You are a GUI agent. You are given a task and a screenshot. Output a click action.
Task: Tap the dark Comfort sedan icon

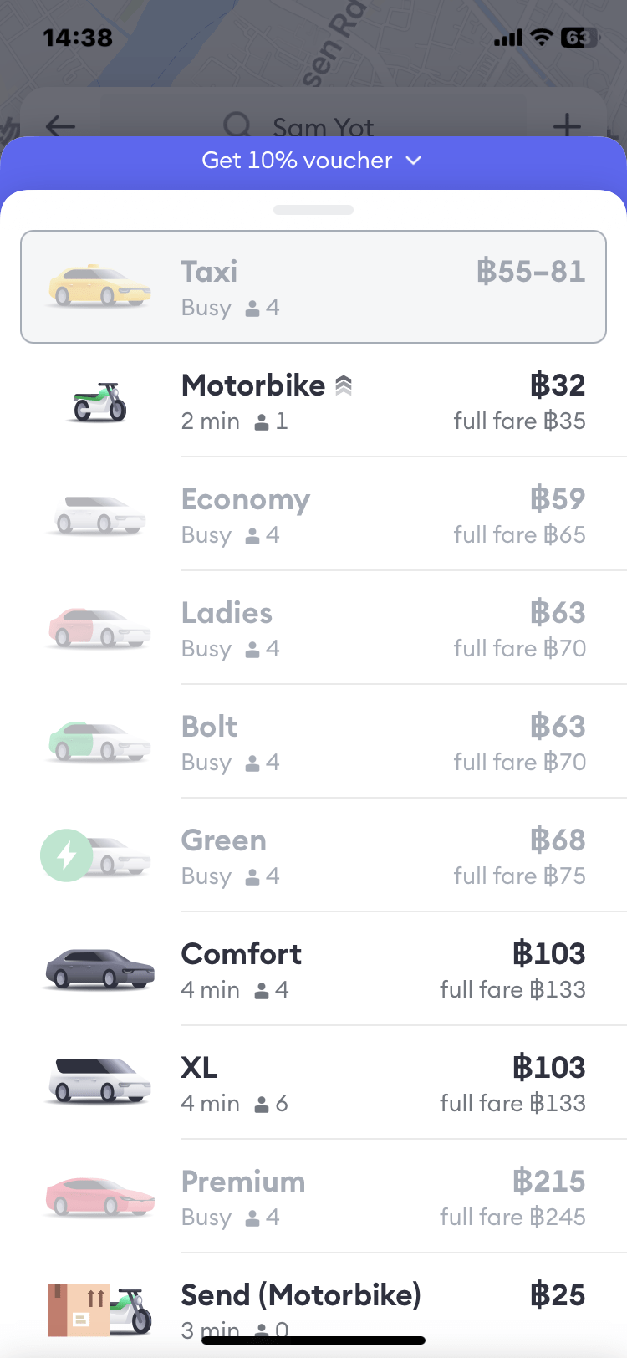pos(99,970)
